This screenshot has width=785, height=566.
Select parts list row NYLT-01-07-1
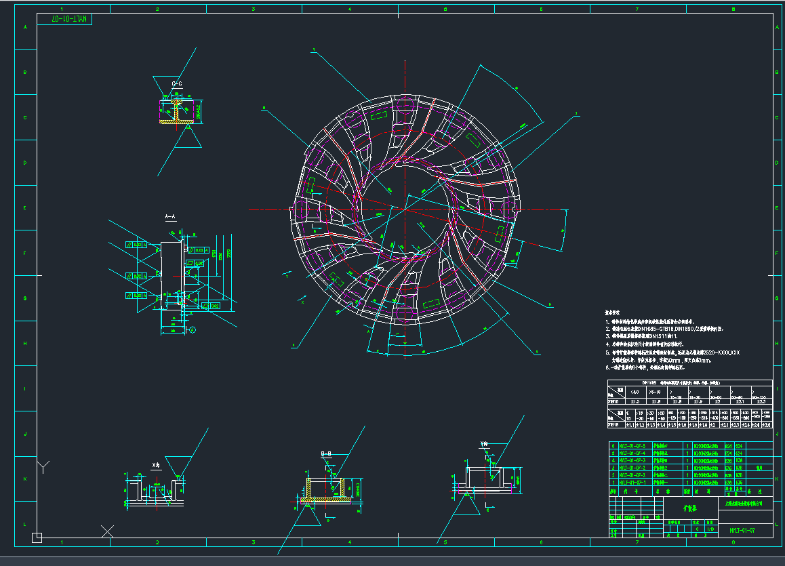pos(632,483)
